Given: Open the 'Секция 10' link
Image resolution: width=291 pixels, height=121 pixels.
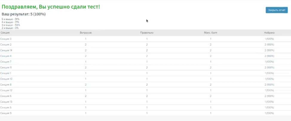Looking at the screenshot, I should coord(6,79).
